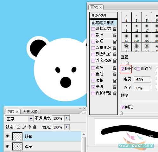Expand the 不透明度 slider arrow
The height and width of the screenshot is (152, 158).
coord(67,118)
